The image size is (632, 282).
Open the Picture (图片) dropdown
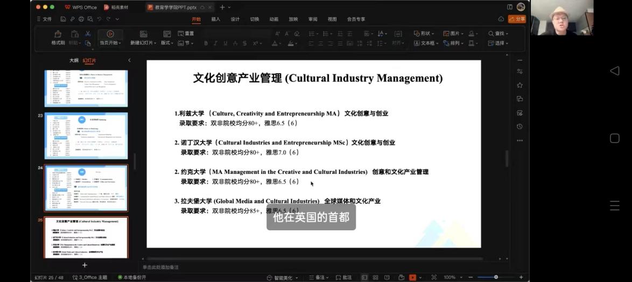[453, 33]
